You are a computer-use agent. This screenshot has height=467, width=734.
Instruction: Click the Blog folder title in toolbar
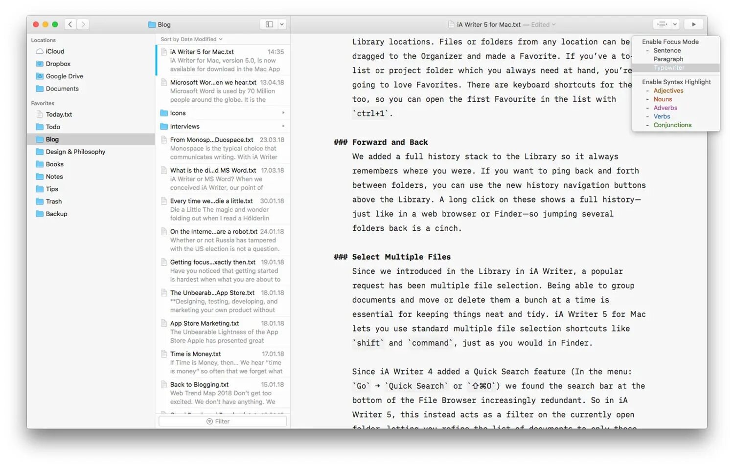pyautogui.click(x=160, y=24)
